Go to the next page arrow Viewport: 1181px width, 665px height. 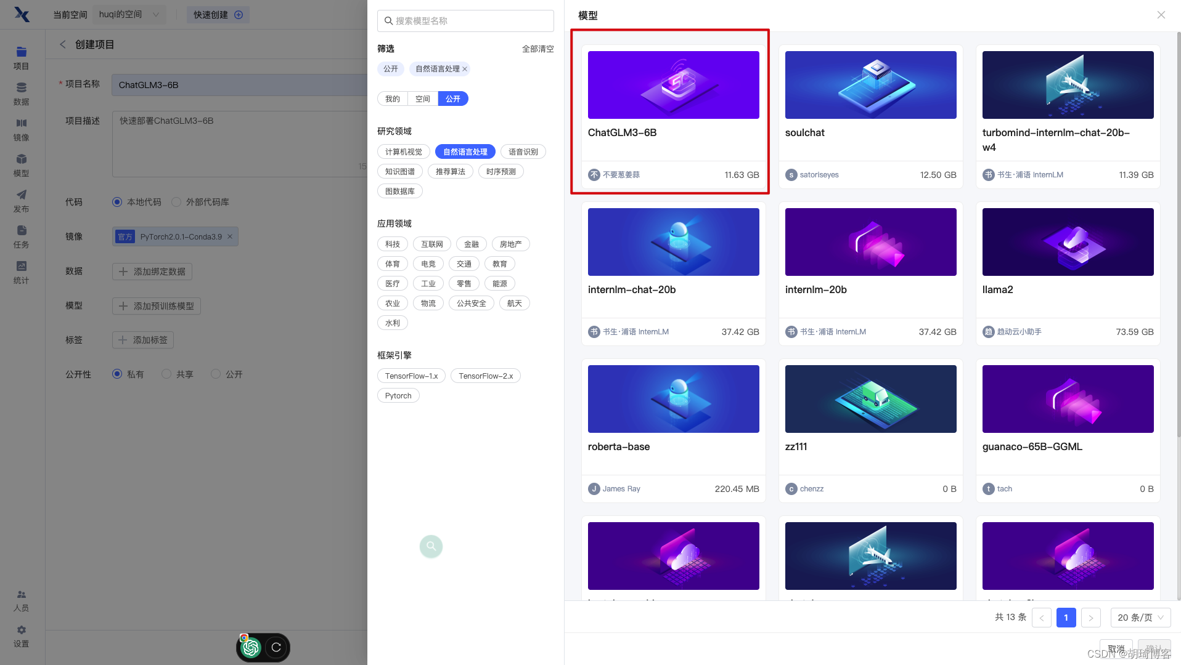click(1091, 618)
